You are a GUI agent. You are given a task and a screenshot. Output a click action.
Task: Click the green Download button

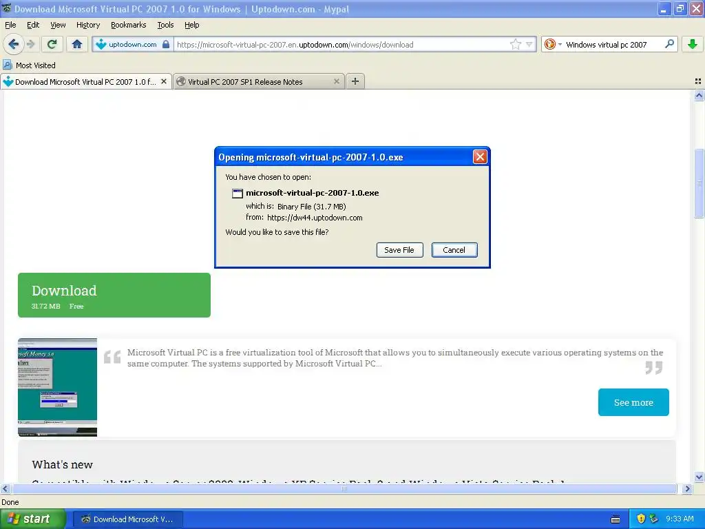coord(114,295)
